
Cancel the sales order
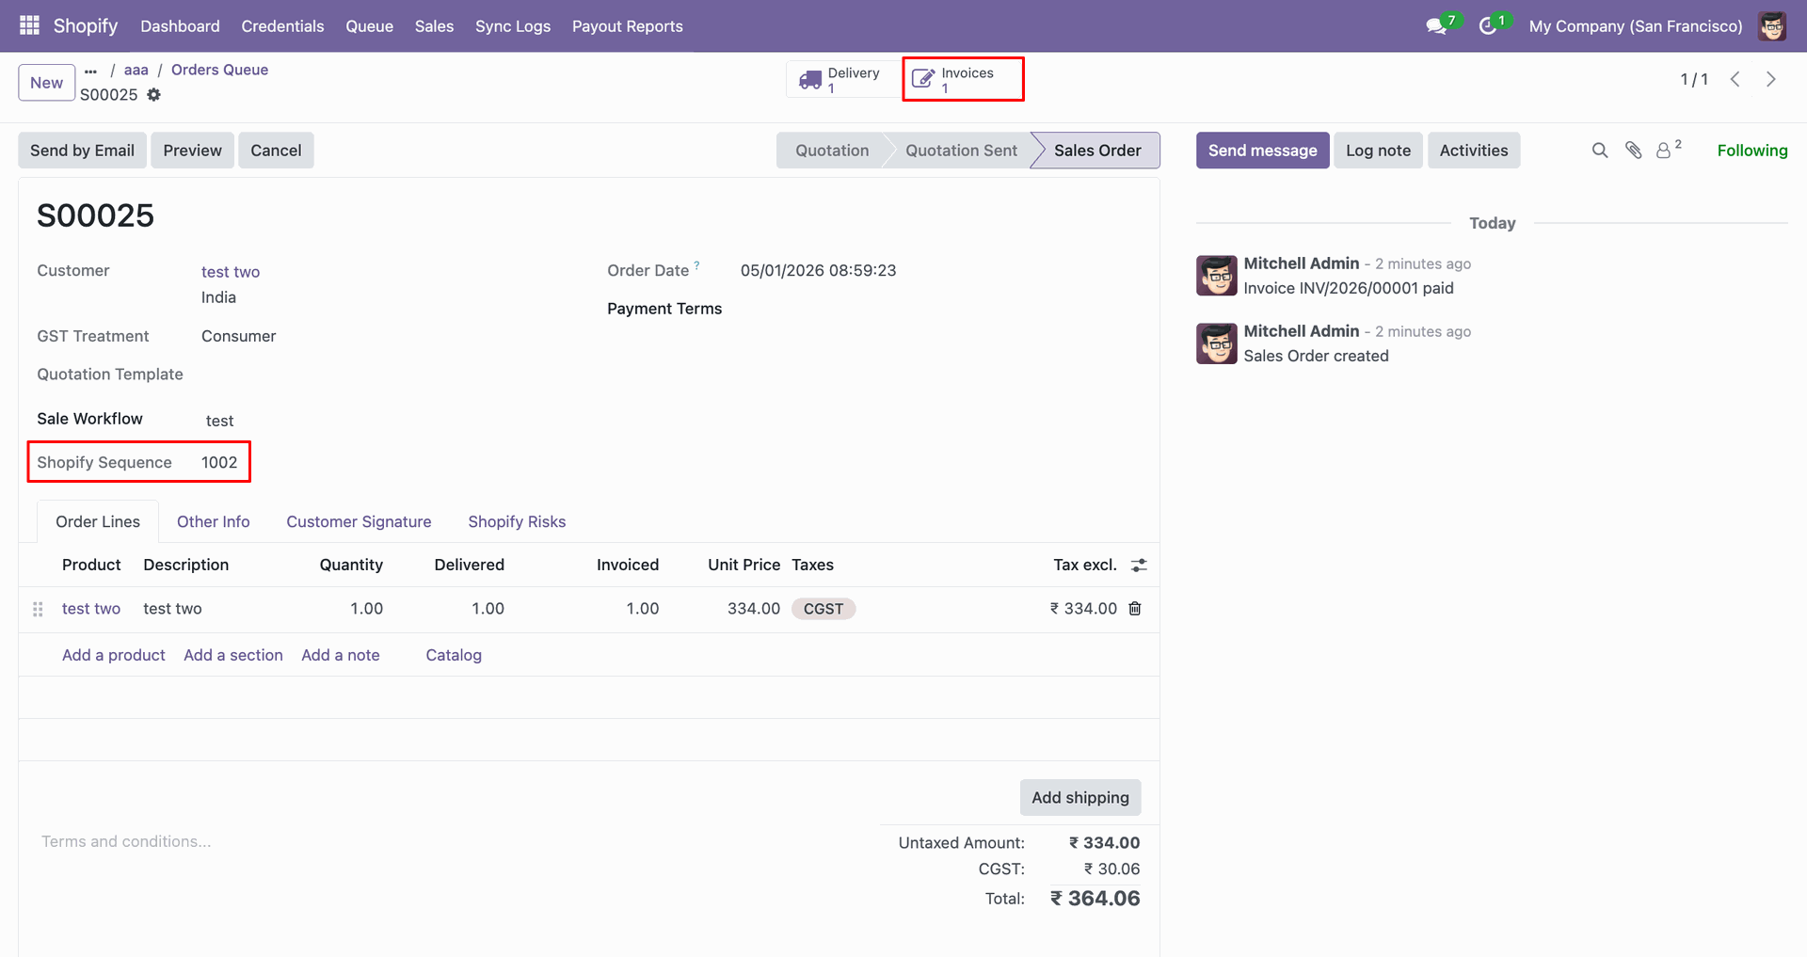[276, 151]
